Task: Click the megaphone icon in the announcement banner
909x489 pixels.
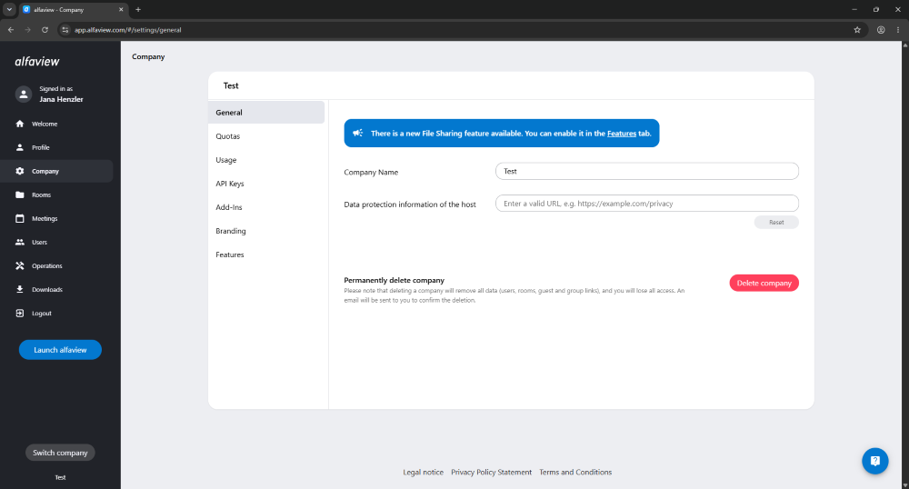Action: point(357,133)
